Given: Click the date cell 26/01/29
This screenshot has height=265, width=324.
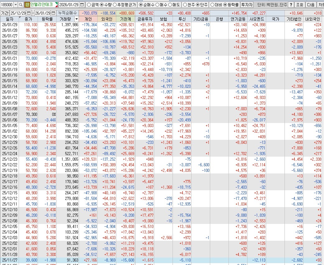Looking at the screenshot, I should pos(10,25).
